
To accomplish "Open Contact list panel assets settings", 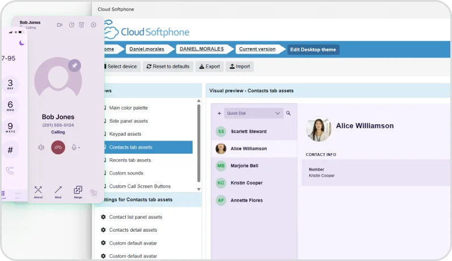I will [135, 217].
